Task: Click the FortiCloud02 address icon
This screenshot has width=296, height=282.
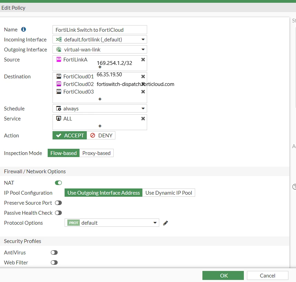Action: (x=59, y=84)
